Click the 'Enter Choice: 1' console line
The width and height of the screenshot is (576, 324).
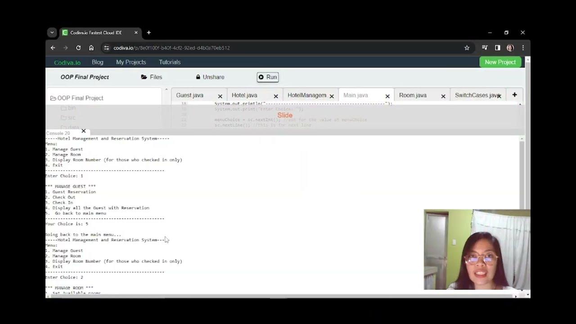[64, 176]
